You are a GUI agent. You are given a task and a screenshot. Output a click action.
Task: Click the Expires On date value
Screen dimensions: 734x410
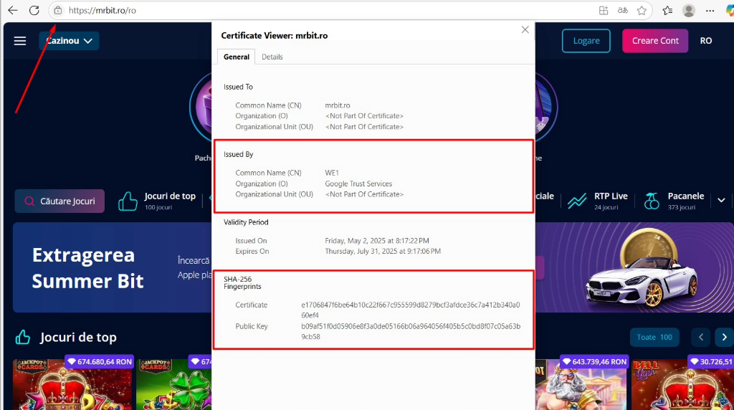point(383,252)
